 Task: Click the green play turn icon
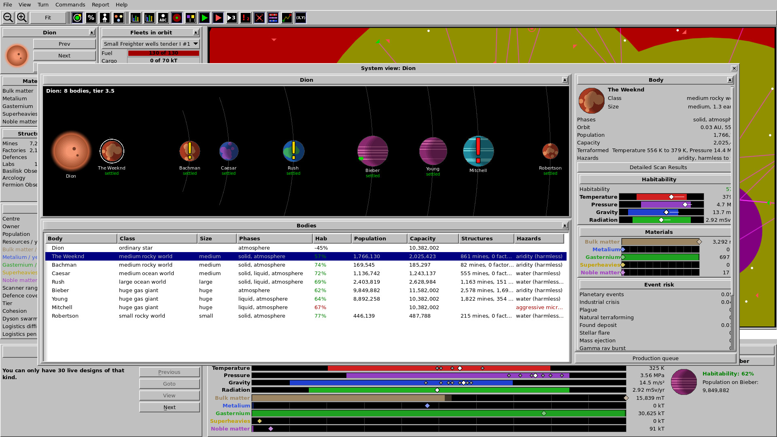click(204, 18)
